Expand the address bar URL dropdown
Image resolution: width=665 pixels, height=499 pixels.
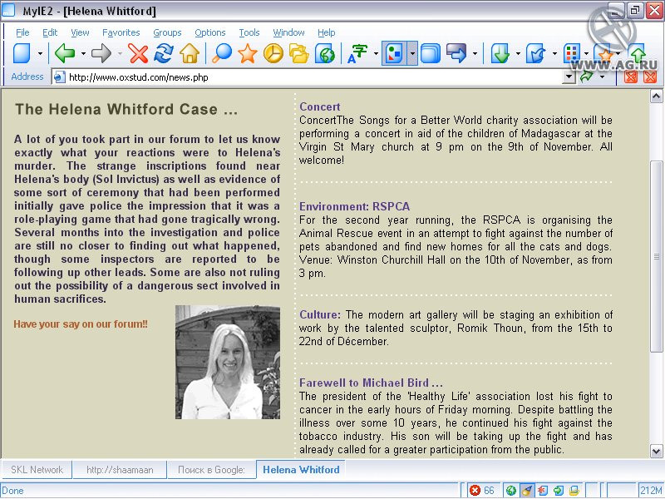coord(569,77)
